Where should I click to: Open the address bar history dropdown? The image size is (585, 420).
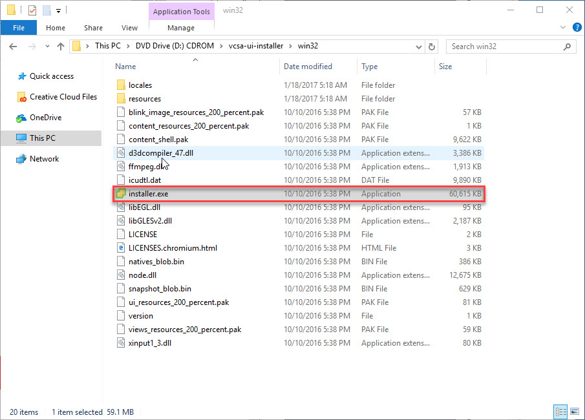point(418,47)
